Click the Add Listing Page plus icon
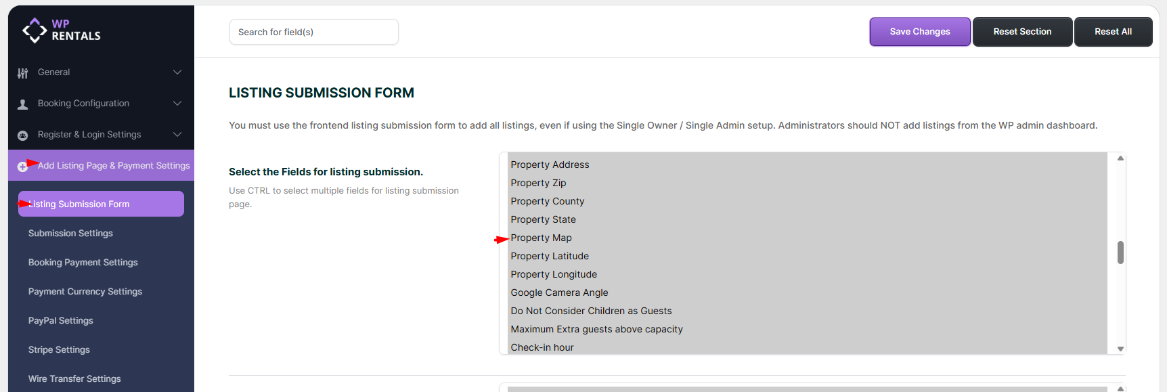Viewport: 1167px width, 392px height. pos(22,167)
